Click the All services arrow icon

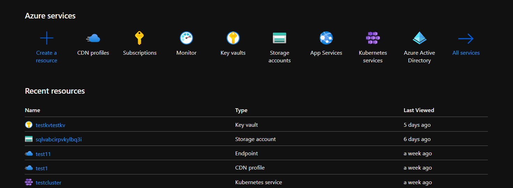(466, 38)
